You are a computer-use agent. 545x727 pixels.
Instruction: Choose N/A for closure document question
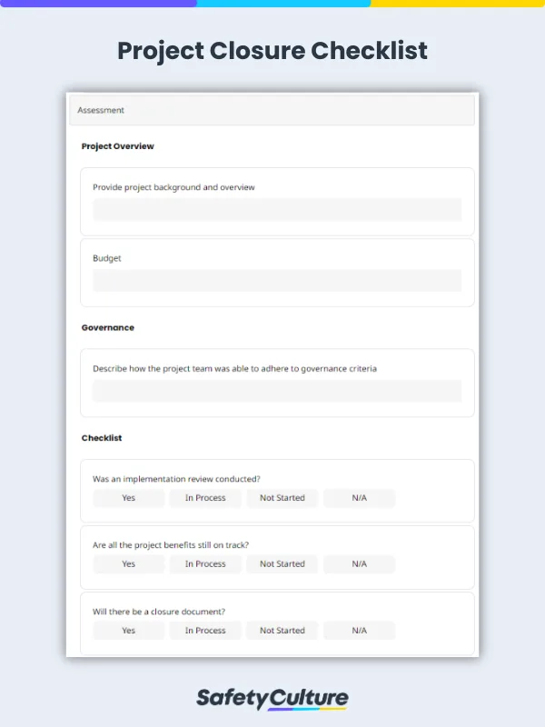click(x=359, y=631)
